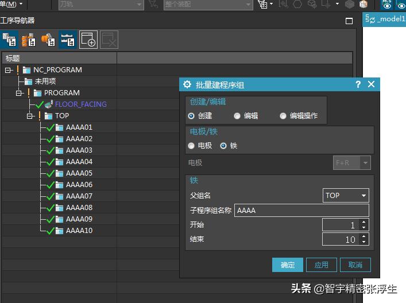
Task: Click the 未用项 folder icon
Action: (x=28, y=81)
